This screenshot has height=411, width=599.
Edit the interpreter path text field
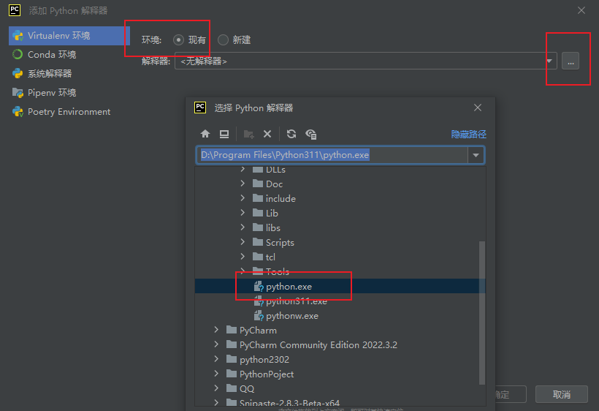(x=332, y=155)
